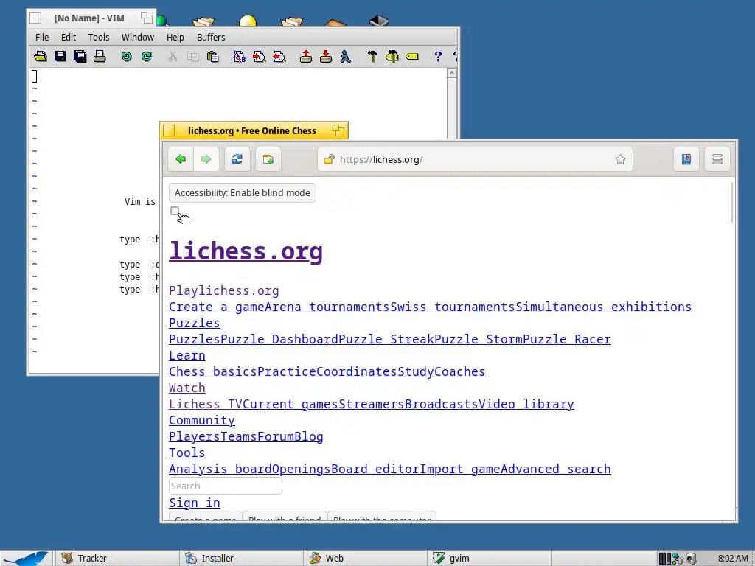Reload the lichess.org page

[237, 159]
